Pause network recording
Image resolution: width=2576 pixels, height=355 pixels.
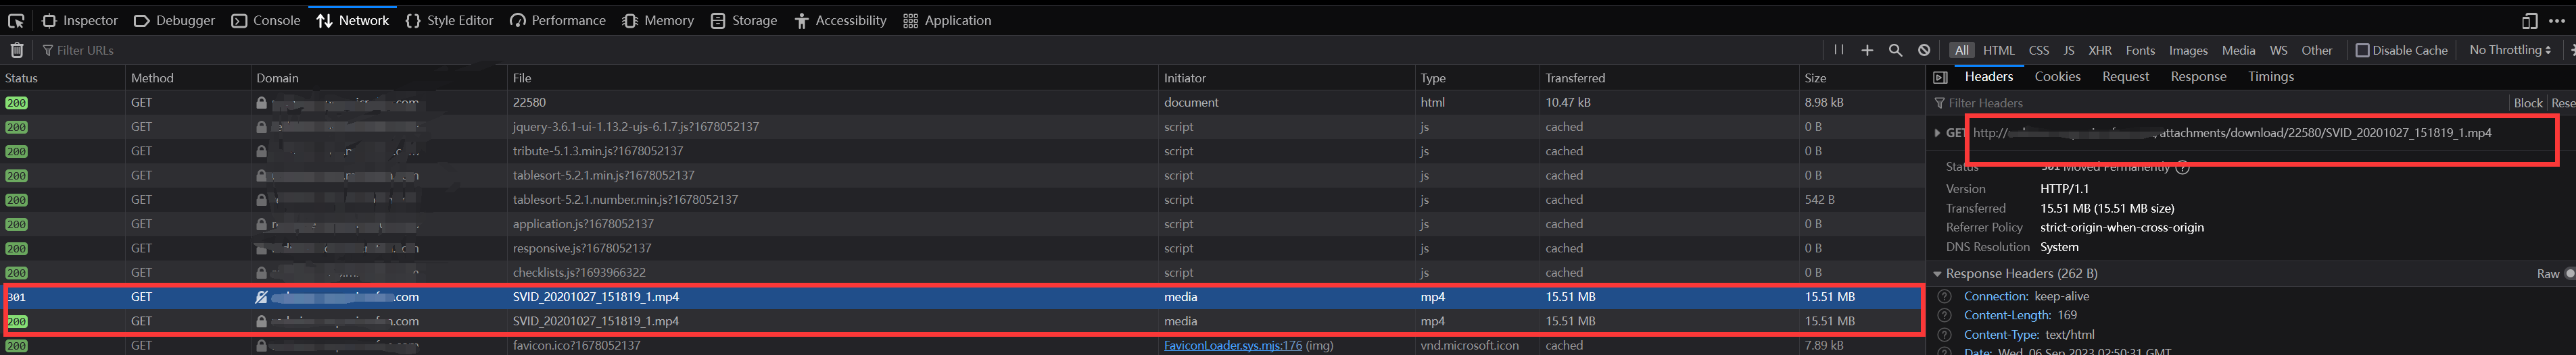click(x=1838, y=50)
